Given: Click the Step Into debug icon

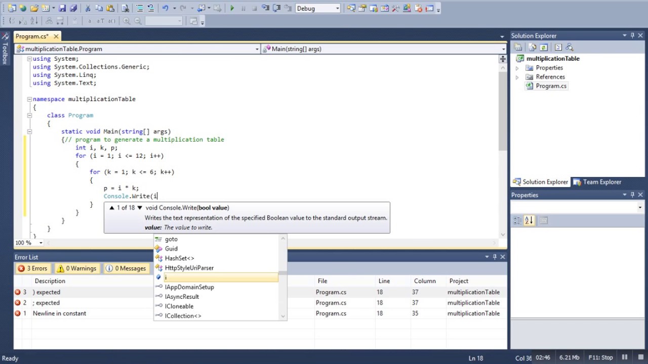Looking at the screenshot, I should pos(265,8).
